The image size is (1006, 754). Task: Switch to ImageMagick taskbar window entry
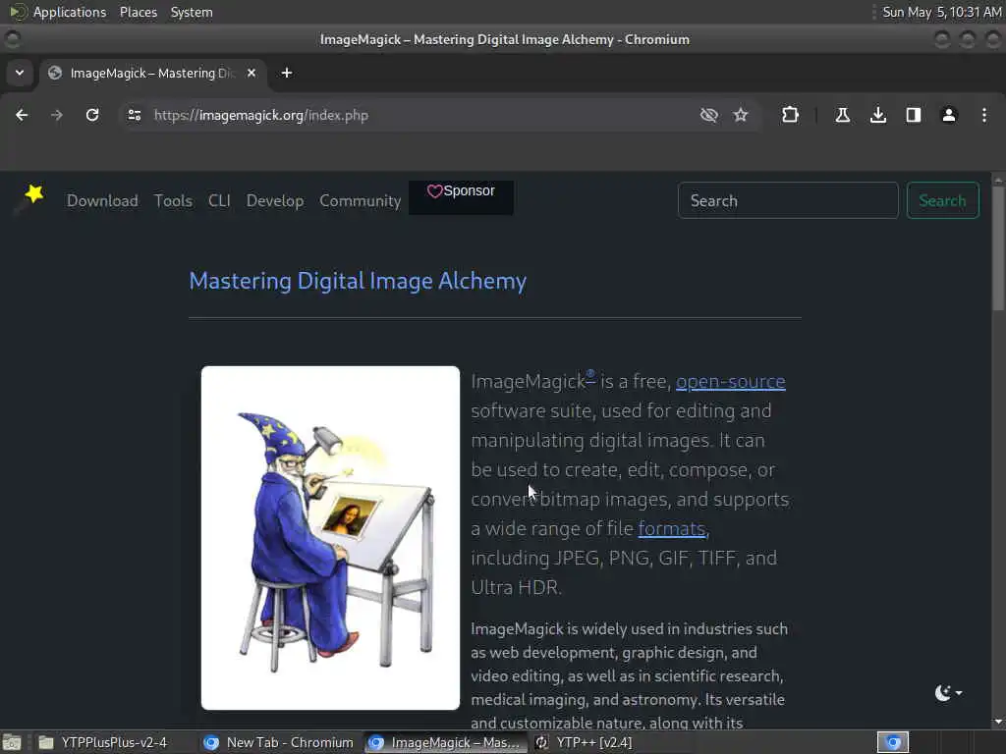[445, 742]
